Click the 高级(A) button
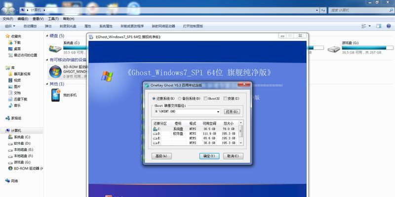This screenshot has height=197, width=395. coord(161,156)
